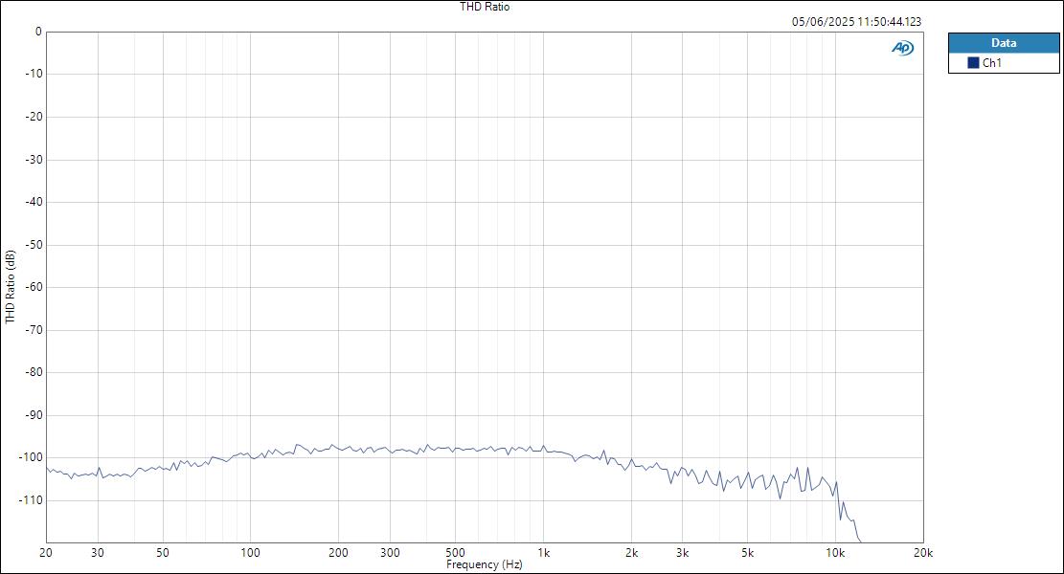Click the Data legend header

point(1004,43)
